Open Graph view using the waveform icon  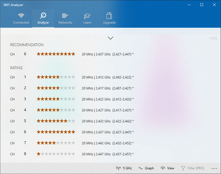(x=140, y=168)
